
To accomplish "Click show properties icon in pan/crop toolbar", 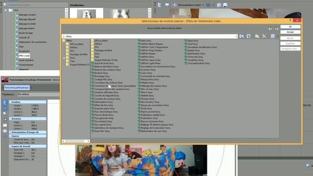I will pyautogui.click(x=5, y=102).
